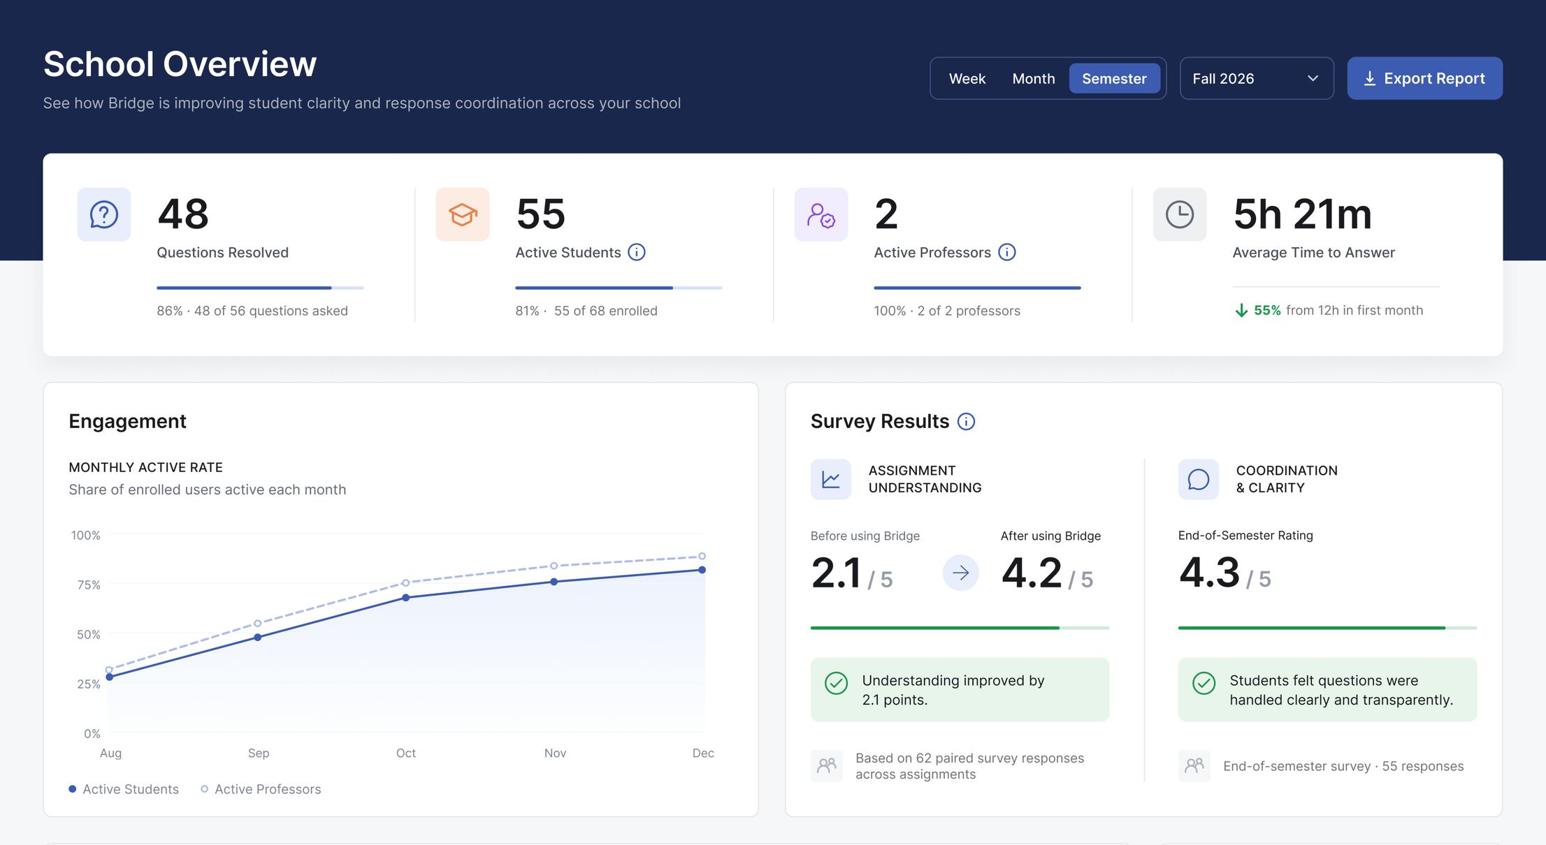Click the Nov Active Professors data point
This screenshot has width=1546, height=845.
[554, 566]
